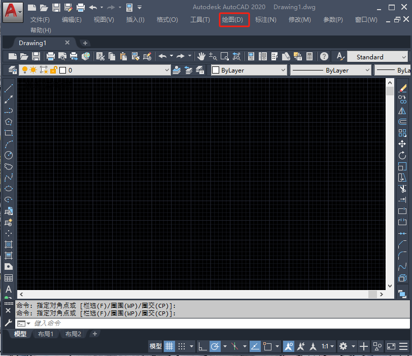Expand recent commands arrow in command line
Screen dimensions: 412x356
[x=28, y=323]
